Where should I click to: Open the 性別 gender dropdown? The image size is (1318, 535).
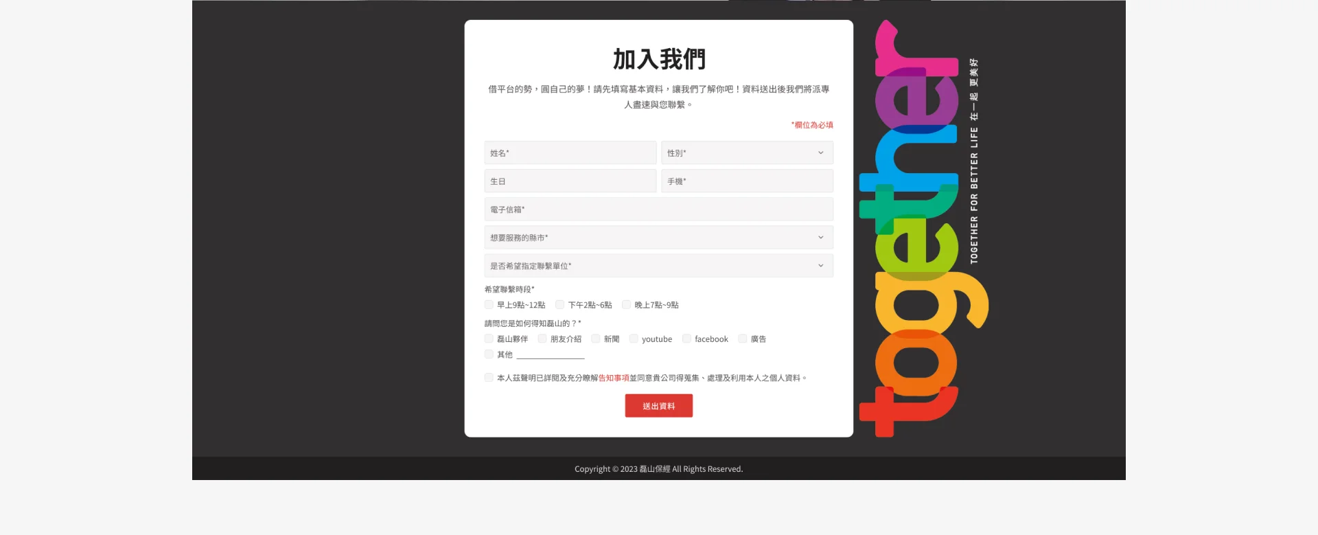tap(747, 152)
